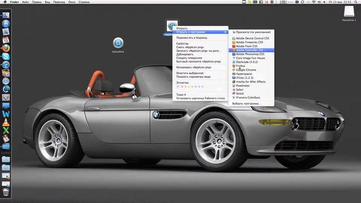Viewport: 361px width, 203px height.
Task: Apply the gray label color
Action: [202, 86]
